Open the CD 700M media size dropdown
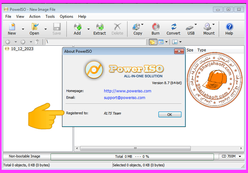This screenshot has width=248, height=173. point(231,156)
